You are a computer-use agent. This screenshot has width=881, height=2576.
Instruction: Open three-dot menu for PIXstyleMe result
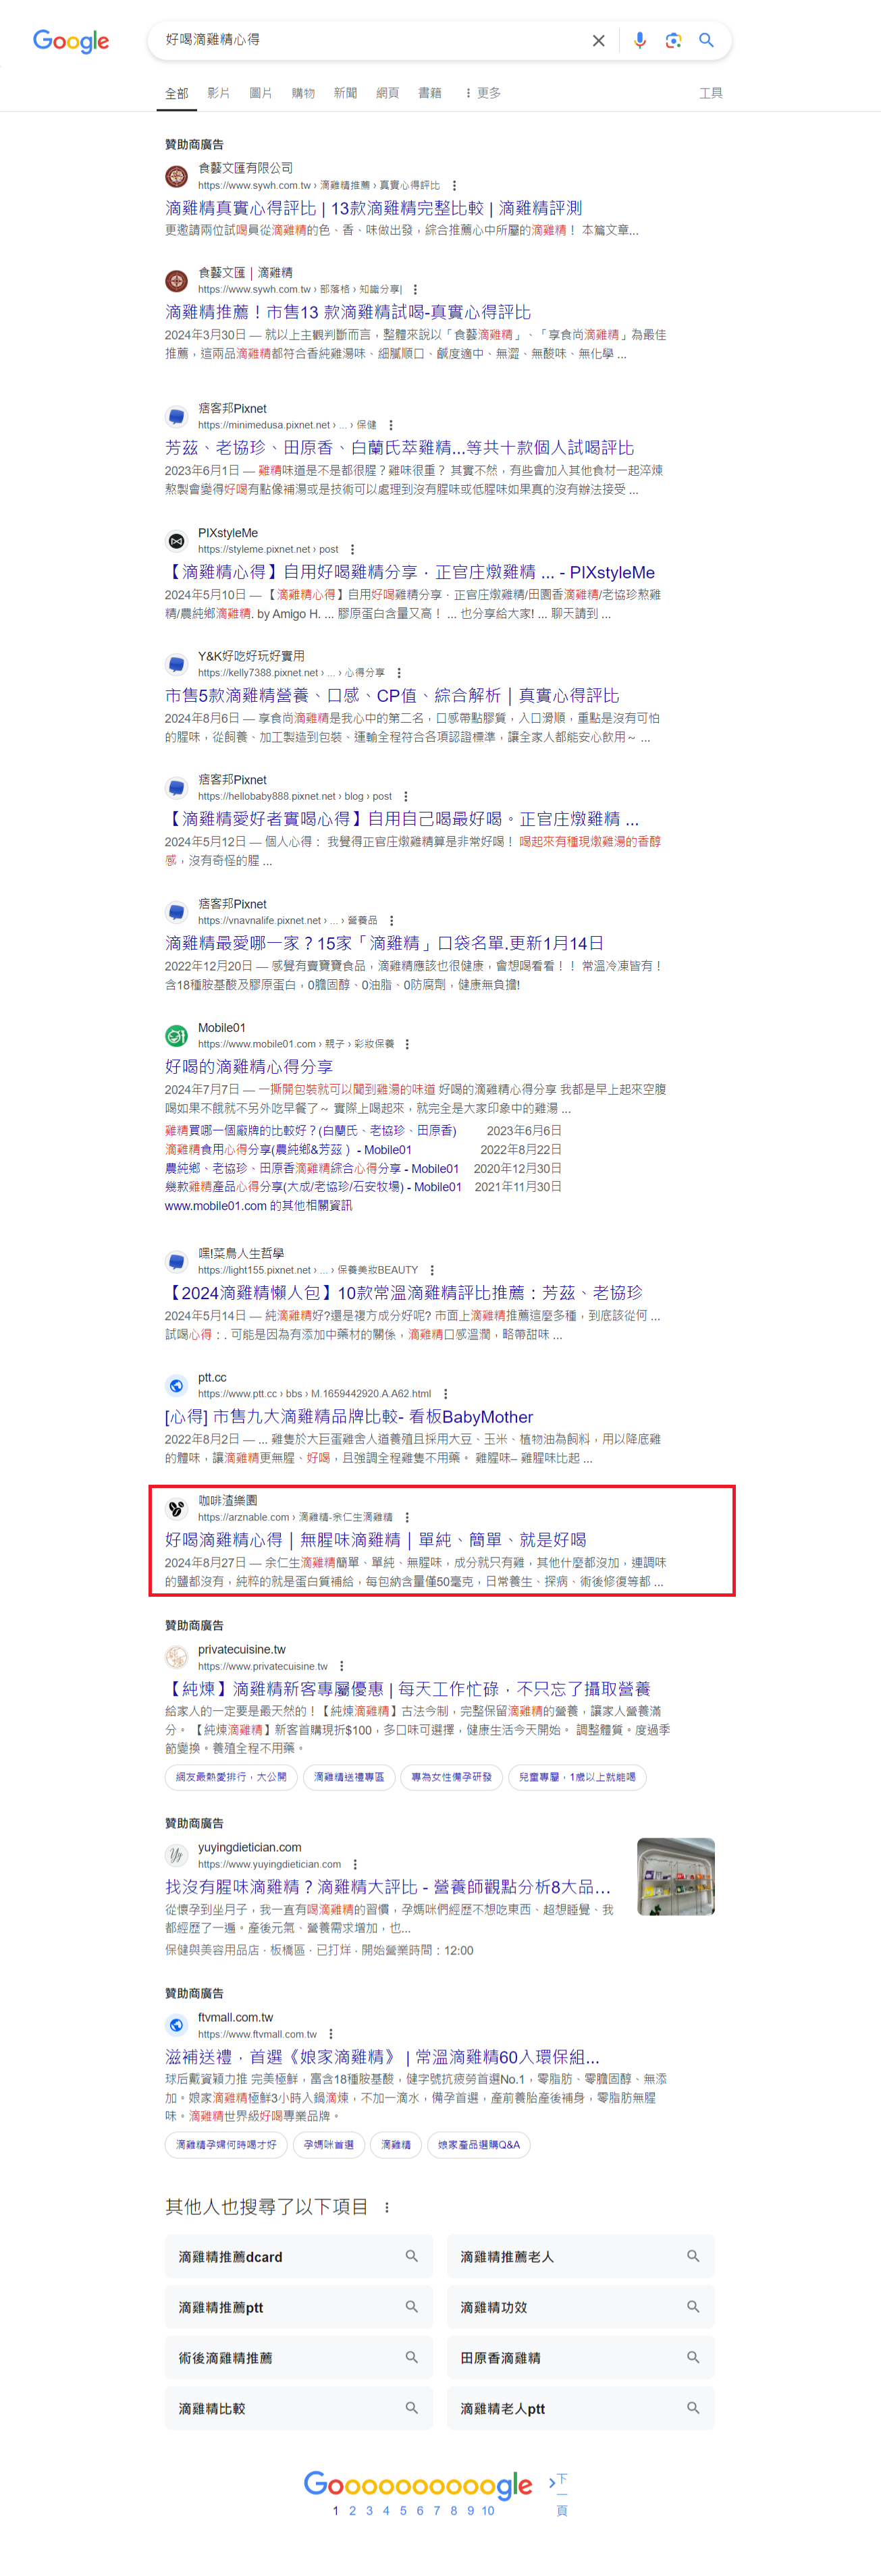point(352,549)
